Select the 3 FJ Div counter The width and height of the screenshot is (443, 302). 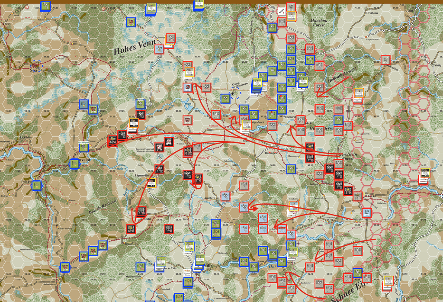click(367, 212)
